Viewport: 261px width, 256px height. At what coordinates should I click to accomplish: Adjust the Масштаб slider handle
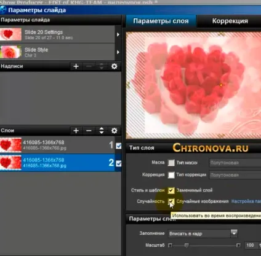[x=187, y=245]
